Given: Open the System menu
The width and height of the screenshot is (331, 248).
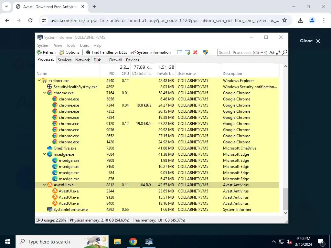Looking at the screenshot, I should click(x=43, y=46).
